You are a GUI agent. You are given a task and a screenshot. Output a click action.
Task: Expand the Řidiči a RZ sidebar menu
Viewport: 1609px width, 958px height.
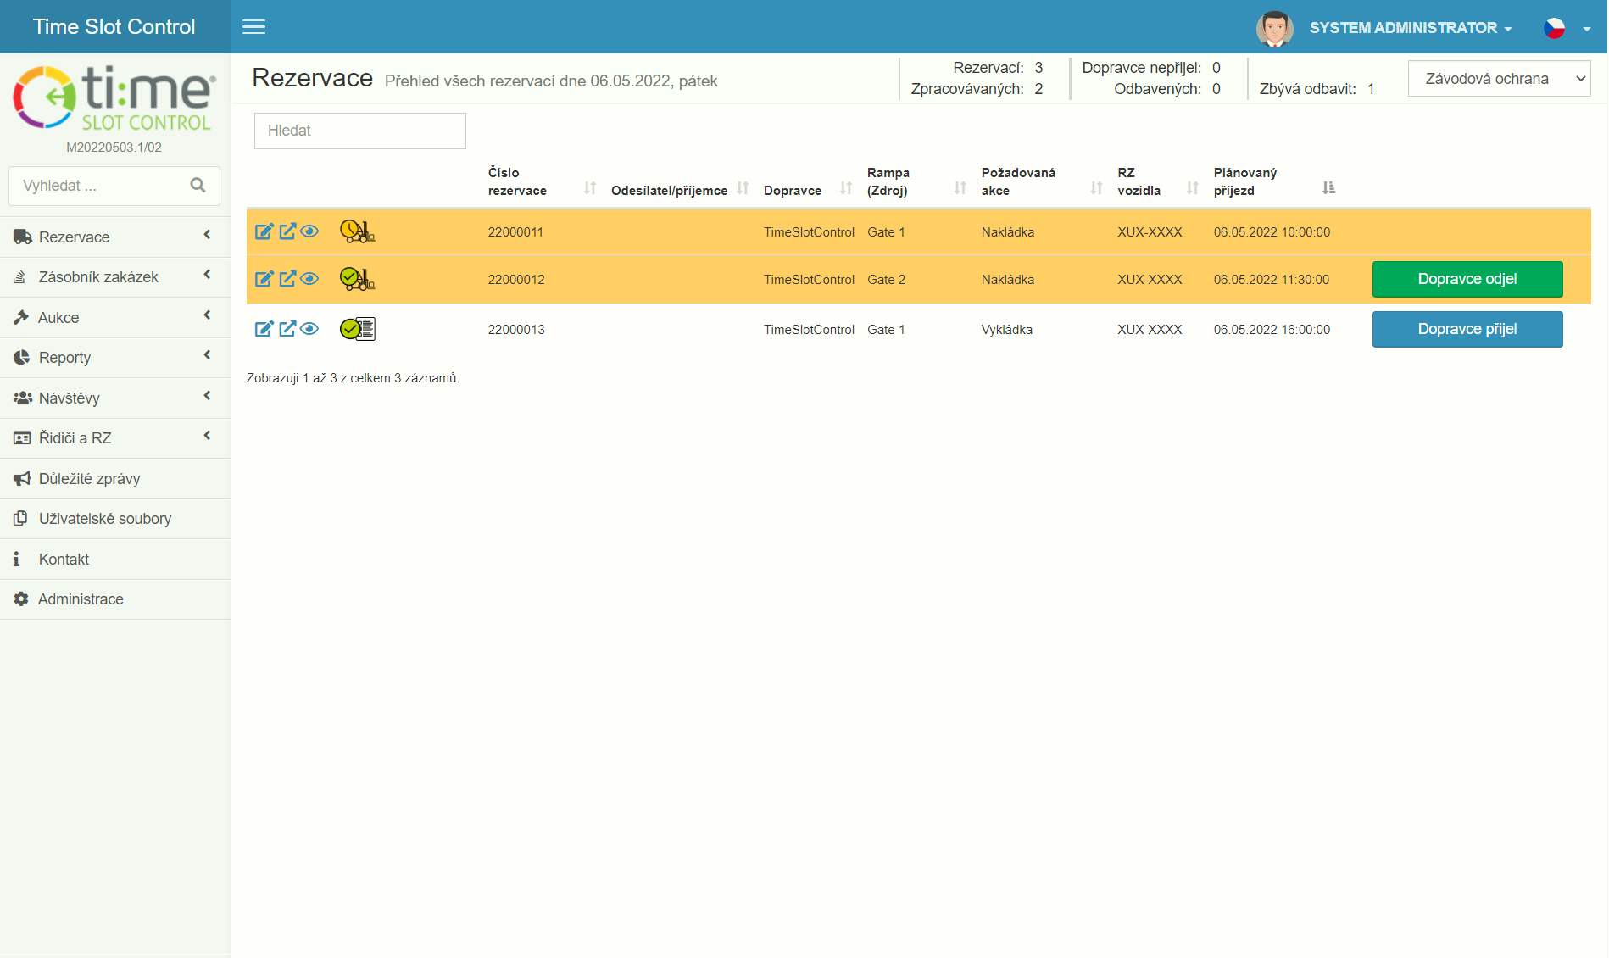tap(114, 438)
